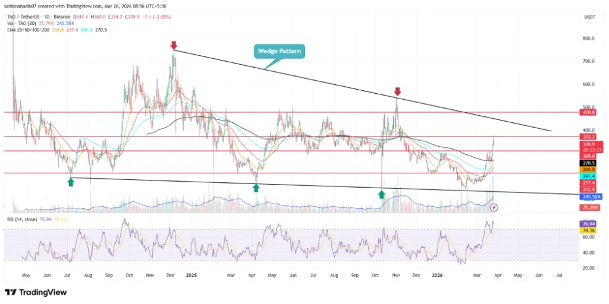
Task: Click the black 270.5 EMA price label
Action: tap(589, 162)
